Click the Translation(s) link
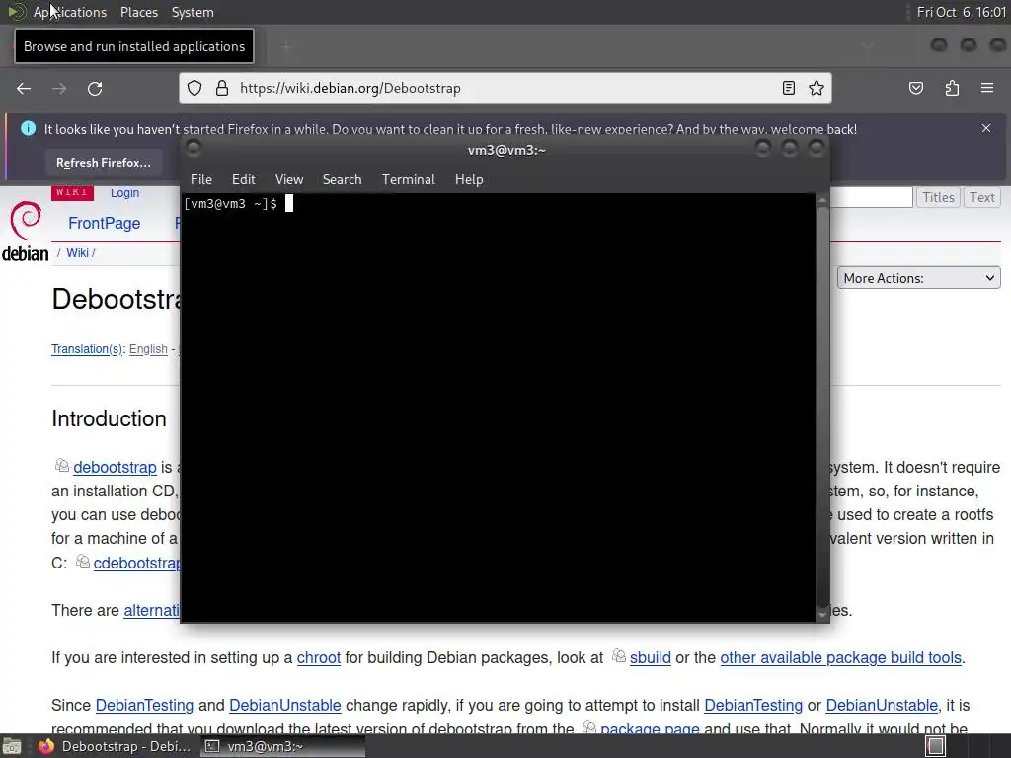Viewport: 1011px width, 758px height. pyautogui.click(x=87, y=348)
